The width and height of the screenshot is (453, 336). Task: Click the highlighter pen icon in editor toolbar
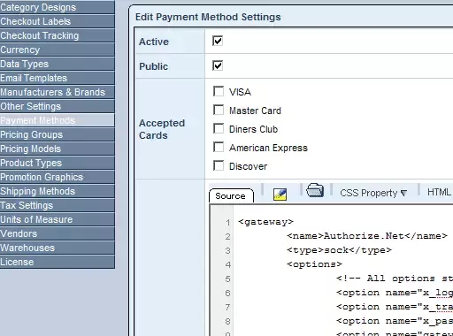(x=280, y=195)
